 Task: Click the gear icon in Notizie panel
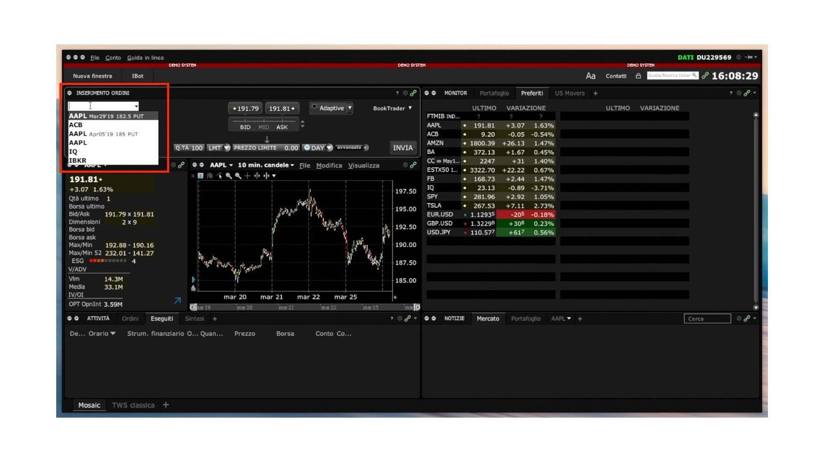(x=739, y=319)
